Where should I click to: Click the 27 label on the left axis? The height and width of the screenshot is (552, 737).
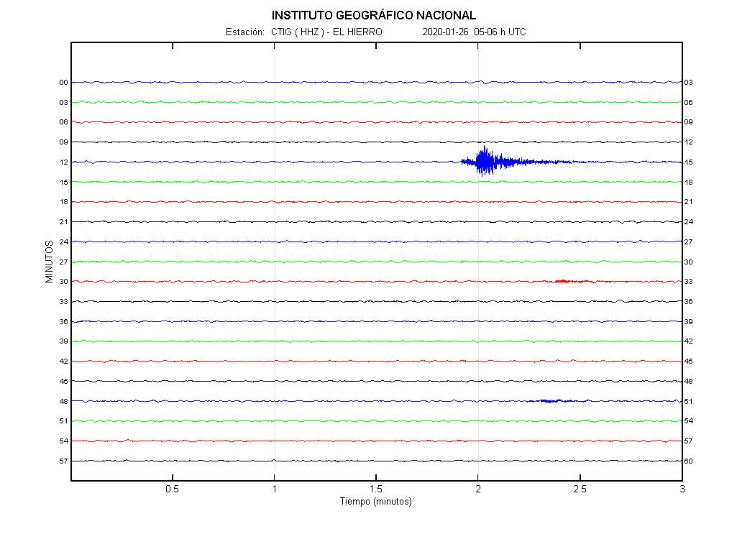tap(63, 262)
